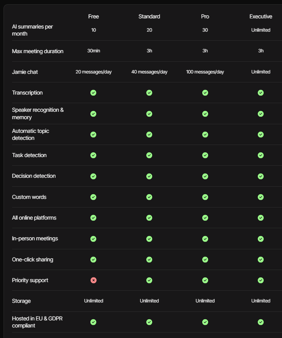The height and width of the screenshot is (338, 282).
Task: Select the Free plan column header
Action: (93, 16)
